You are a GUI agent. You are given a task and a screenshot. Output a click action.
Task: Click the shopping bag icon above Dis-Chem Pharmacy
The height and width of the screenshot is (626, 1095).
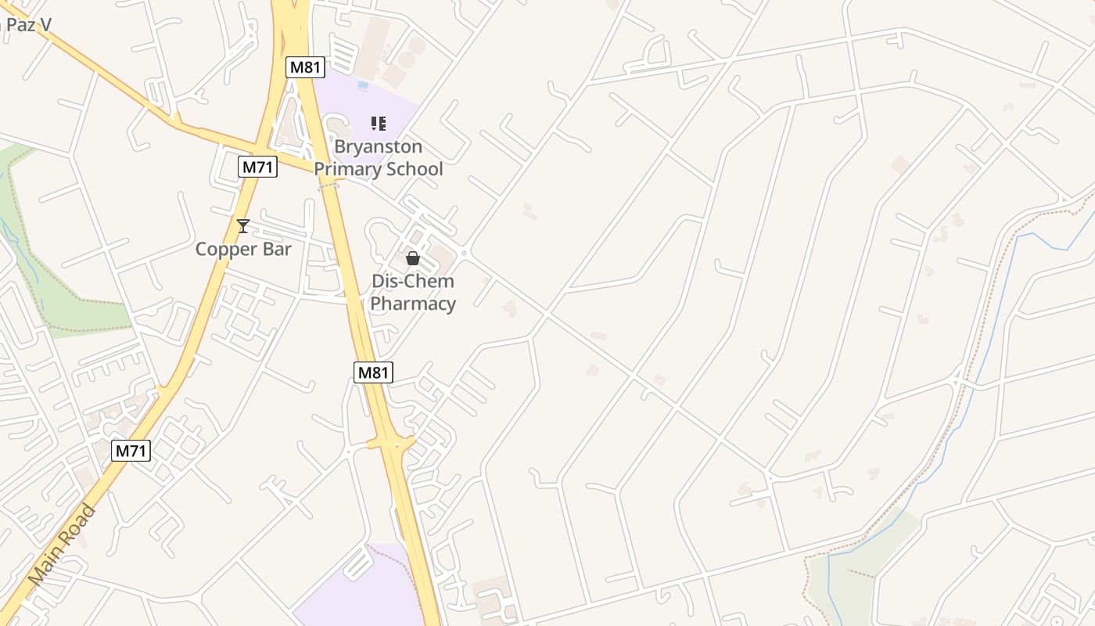(x=413, y=258)
